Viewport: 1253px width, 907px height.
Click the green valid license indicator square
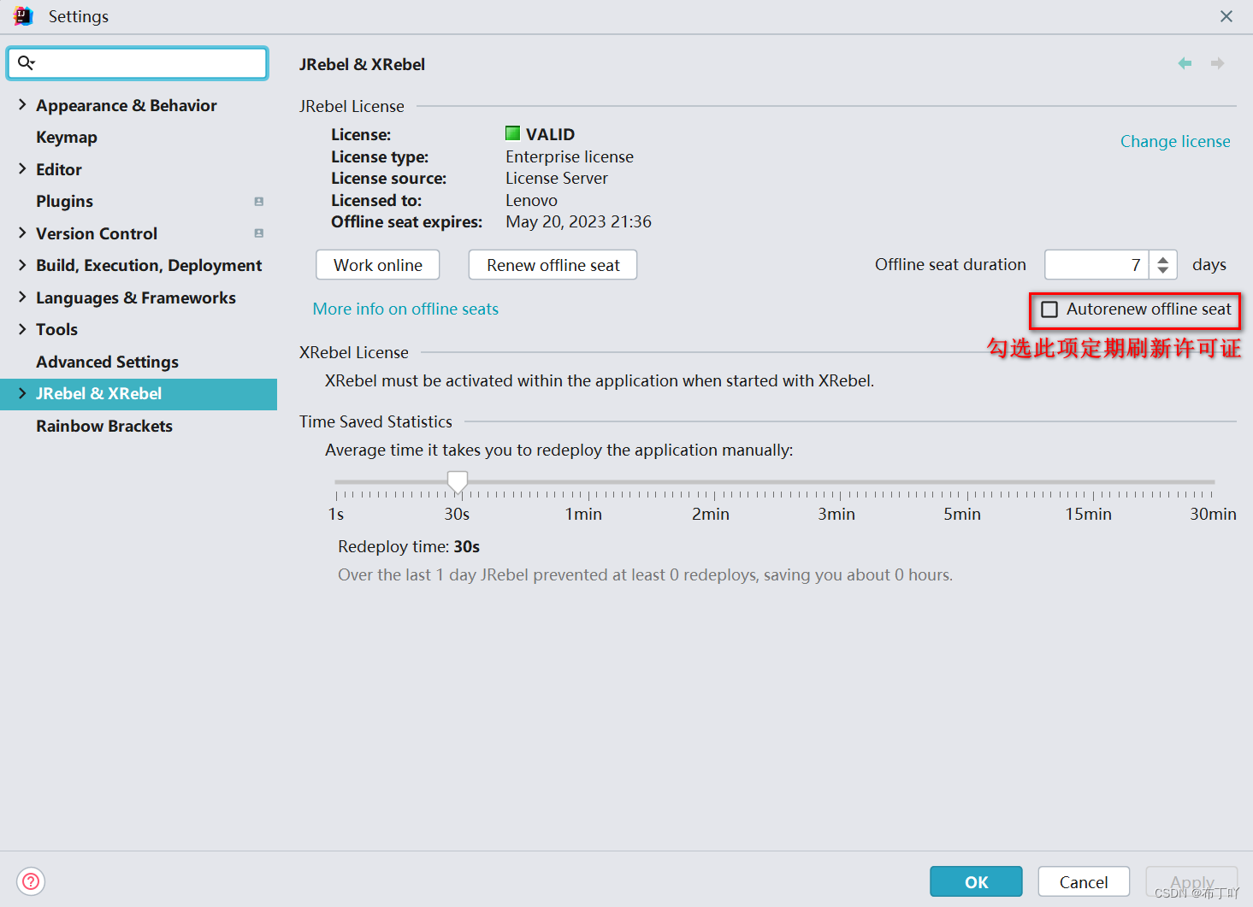click(x=512, y=133)
